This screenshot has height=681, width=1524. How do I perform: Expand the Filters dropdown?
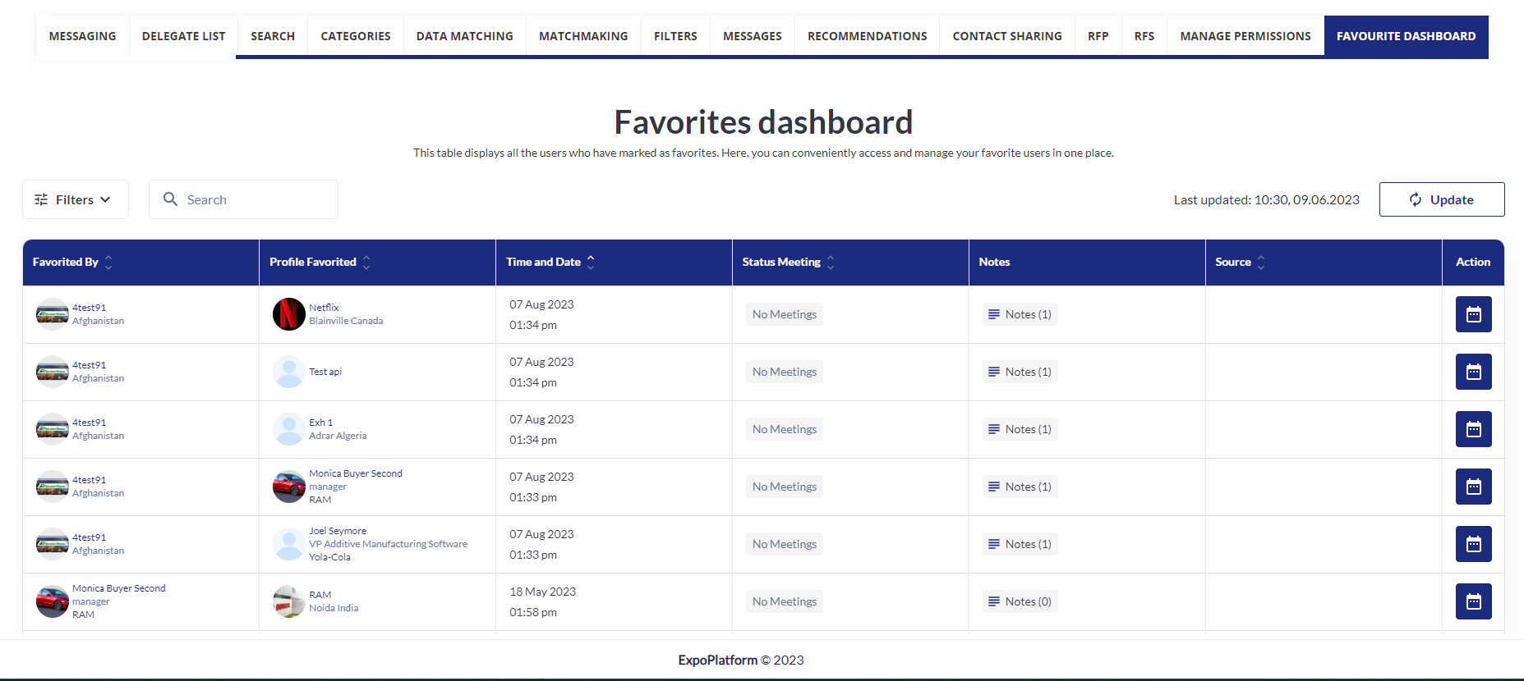coord(75,199)
